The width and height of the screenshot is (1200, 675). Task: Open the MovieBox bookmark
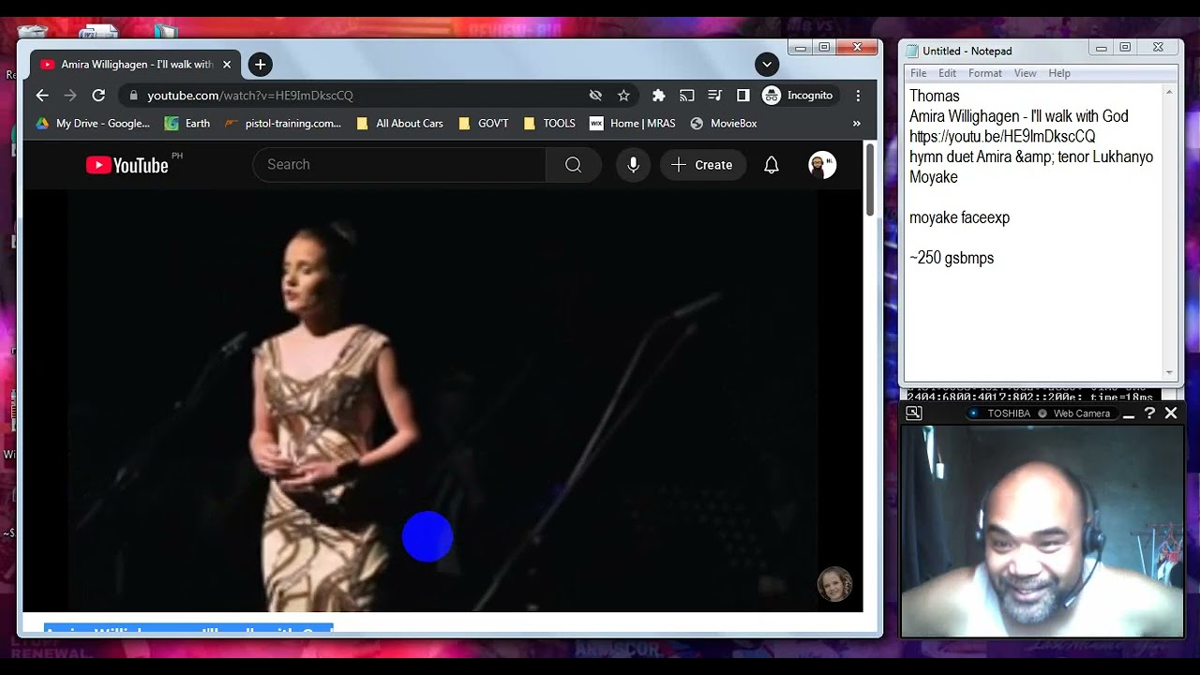pyautogui.click(x=723, y=123)
